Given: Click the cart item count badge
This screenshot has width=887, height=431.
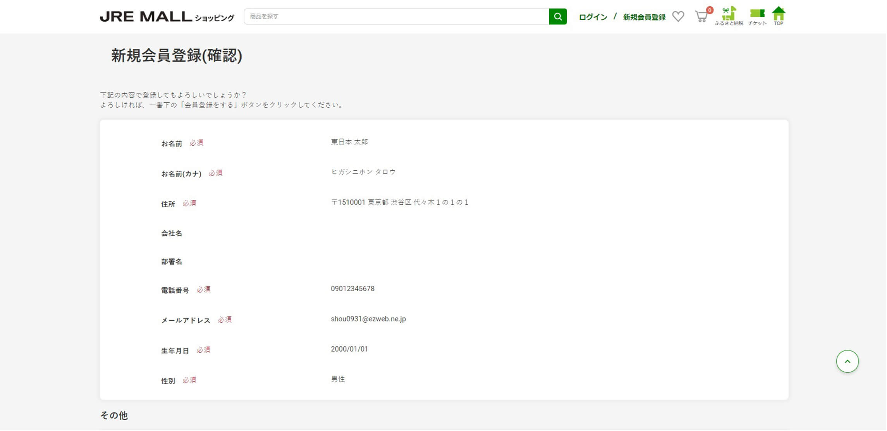Looking at the screenshot, I should coord(710,10).
